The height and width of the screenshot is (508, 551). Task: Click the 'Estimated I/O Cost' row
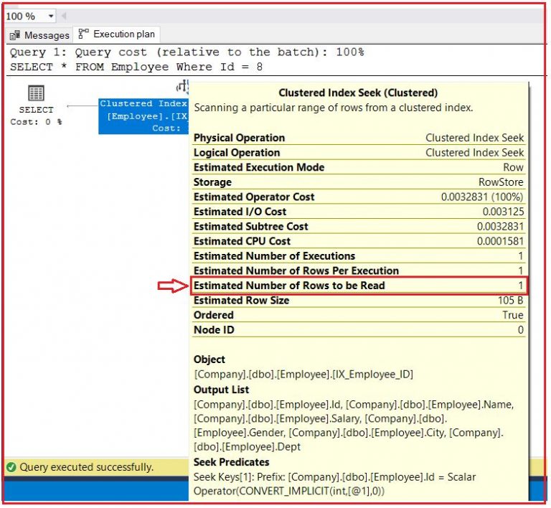point(359,212)
